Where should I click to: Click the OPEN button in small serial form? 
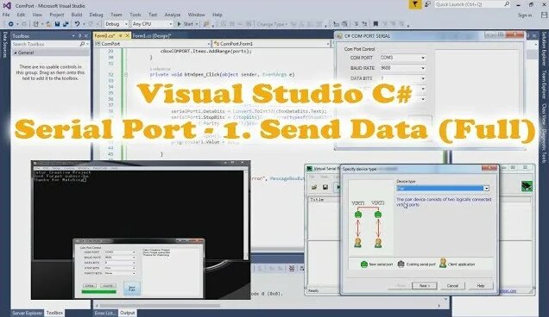[x=89, y=286]
